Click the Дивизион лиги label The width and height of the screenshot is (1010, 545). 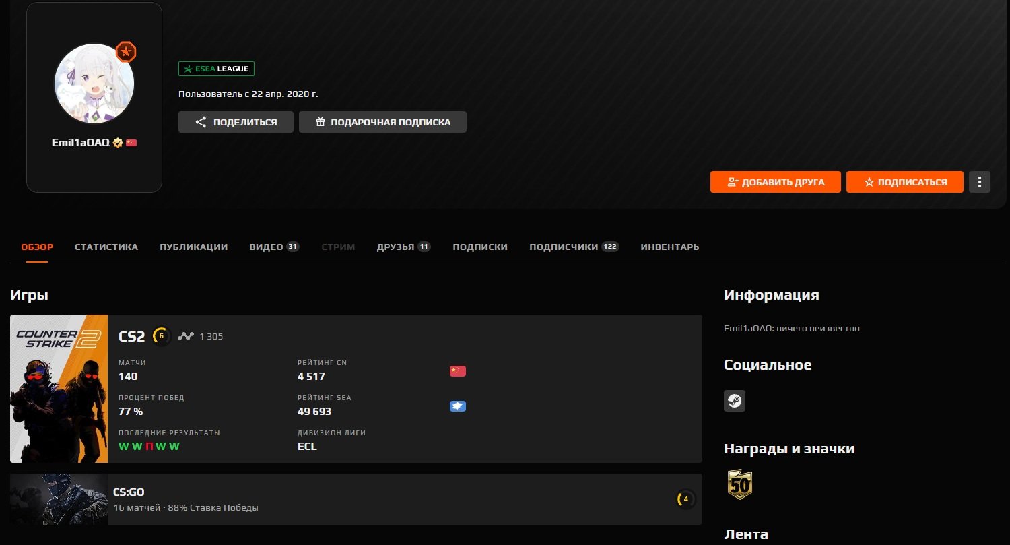point(331,432)
